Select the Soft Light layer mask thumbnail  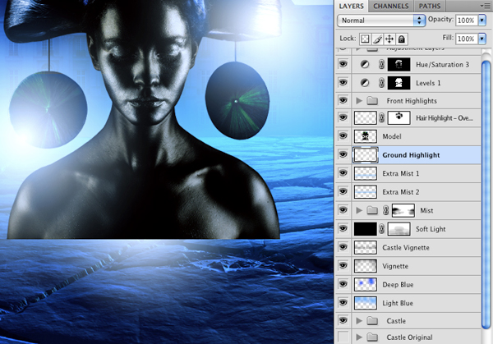tap(399, 229)
